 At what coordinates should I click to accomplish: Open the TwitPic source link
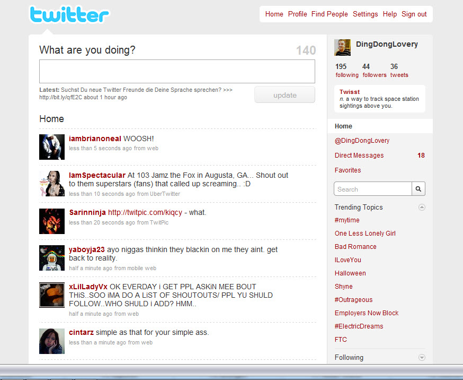point(159,223)
